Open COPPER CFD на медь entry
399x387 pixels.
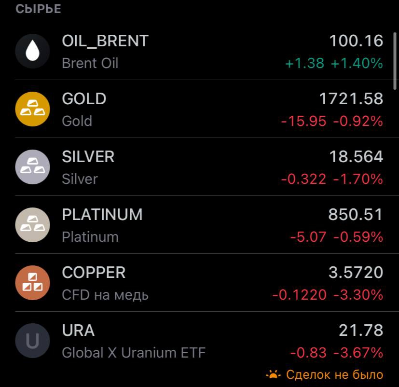click(200, 283)
